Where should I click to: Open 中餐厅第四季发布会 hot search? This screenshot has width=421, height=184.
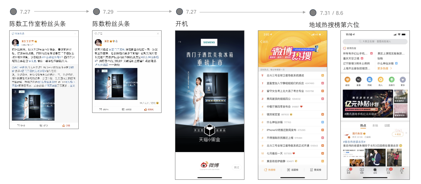[293, 107]
